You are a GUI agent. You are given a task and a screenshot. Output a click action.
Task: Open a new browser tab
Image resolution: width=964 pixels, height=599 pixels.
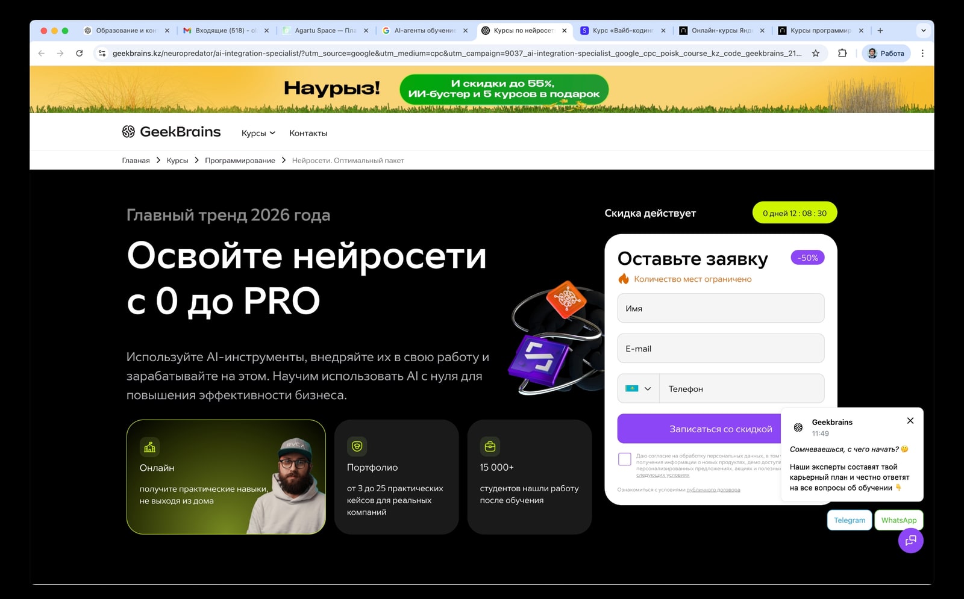click(880, 31)
